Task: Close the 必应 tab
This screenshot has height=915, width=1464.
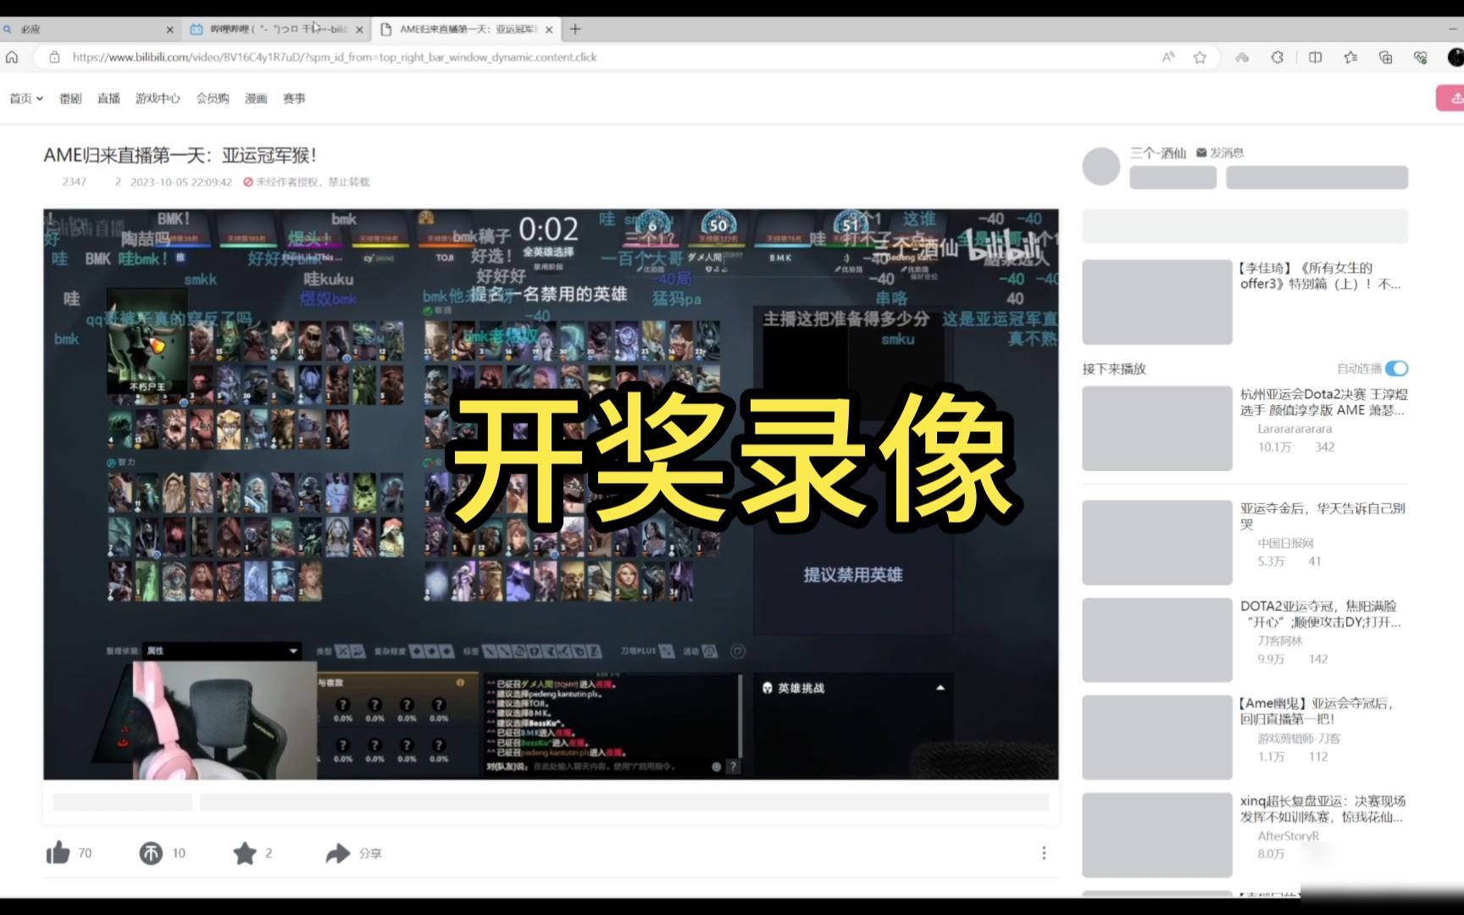Action: (x=169, y=29)
